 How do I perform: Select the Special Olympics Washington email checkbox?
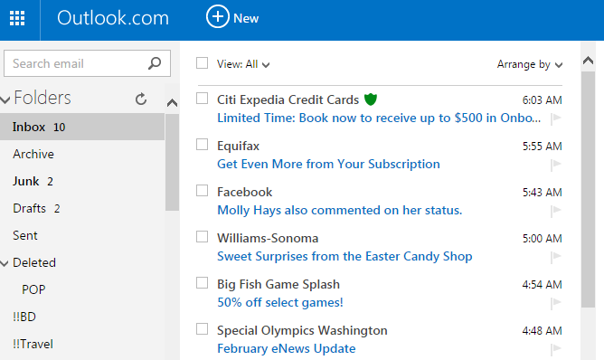point(203,329)
